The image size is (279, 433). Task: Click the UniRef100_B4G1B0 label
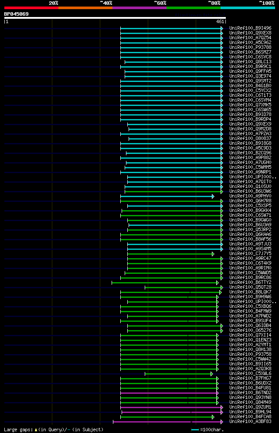pyautogui.click(x=250, y=85)
